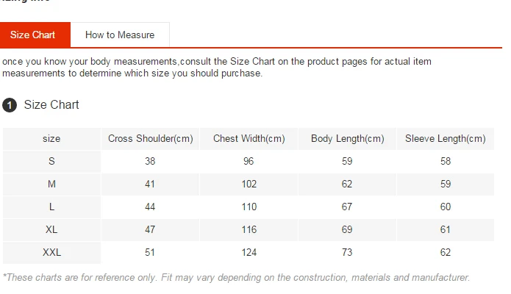Select the Size Chart section heading
Viewport: 511px width, 294px height.
[x=51, y=104]
